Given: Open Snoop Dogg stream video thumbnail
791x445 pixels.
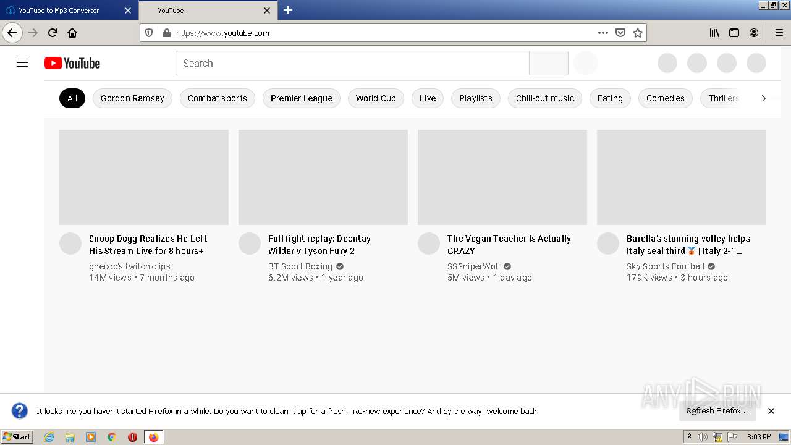Looking at the screenshot, I should point(144,177).
